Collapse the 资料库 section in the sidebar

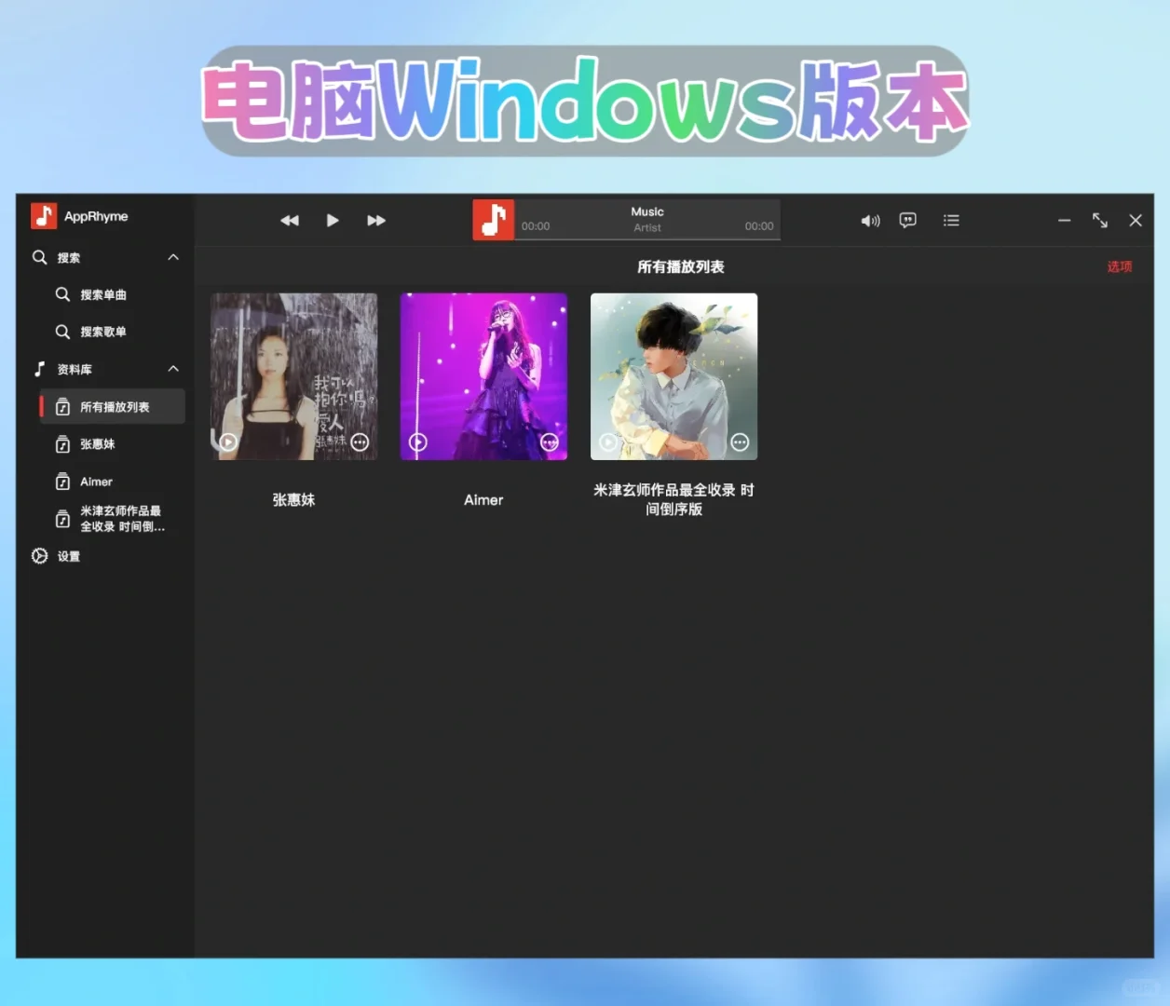point(173,369)
